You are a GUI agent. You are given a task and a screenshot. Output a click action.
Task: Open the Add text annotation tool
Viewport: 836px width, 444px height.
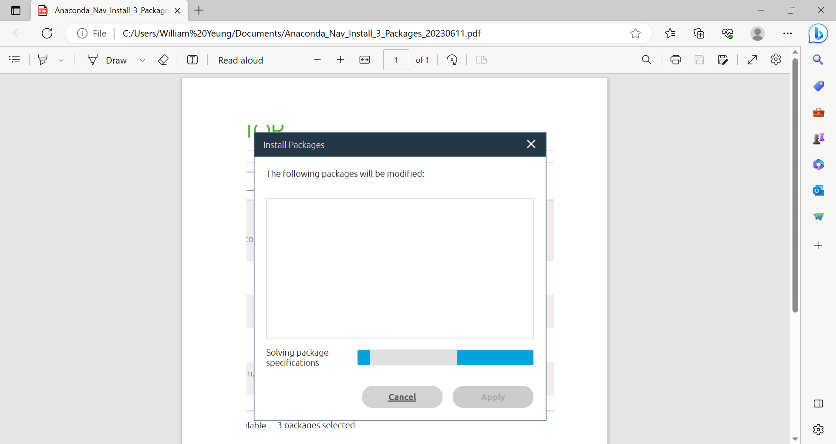[x=192, y=60]
